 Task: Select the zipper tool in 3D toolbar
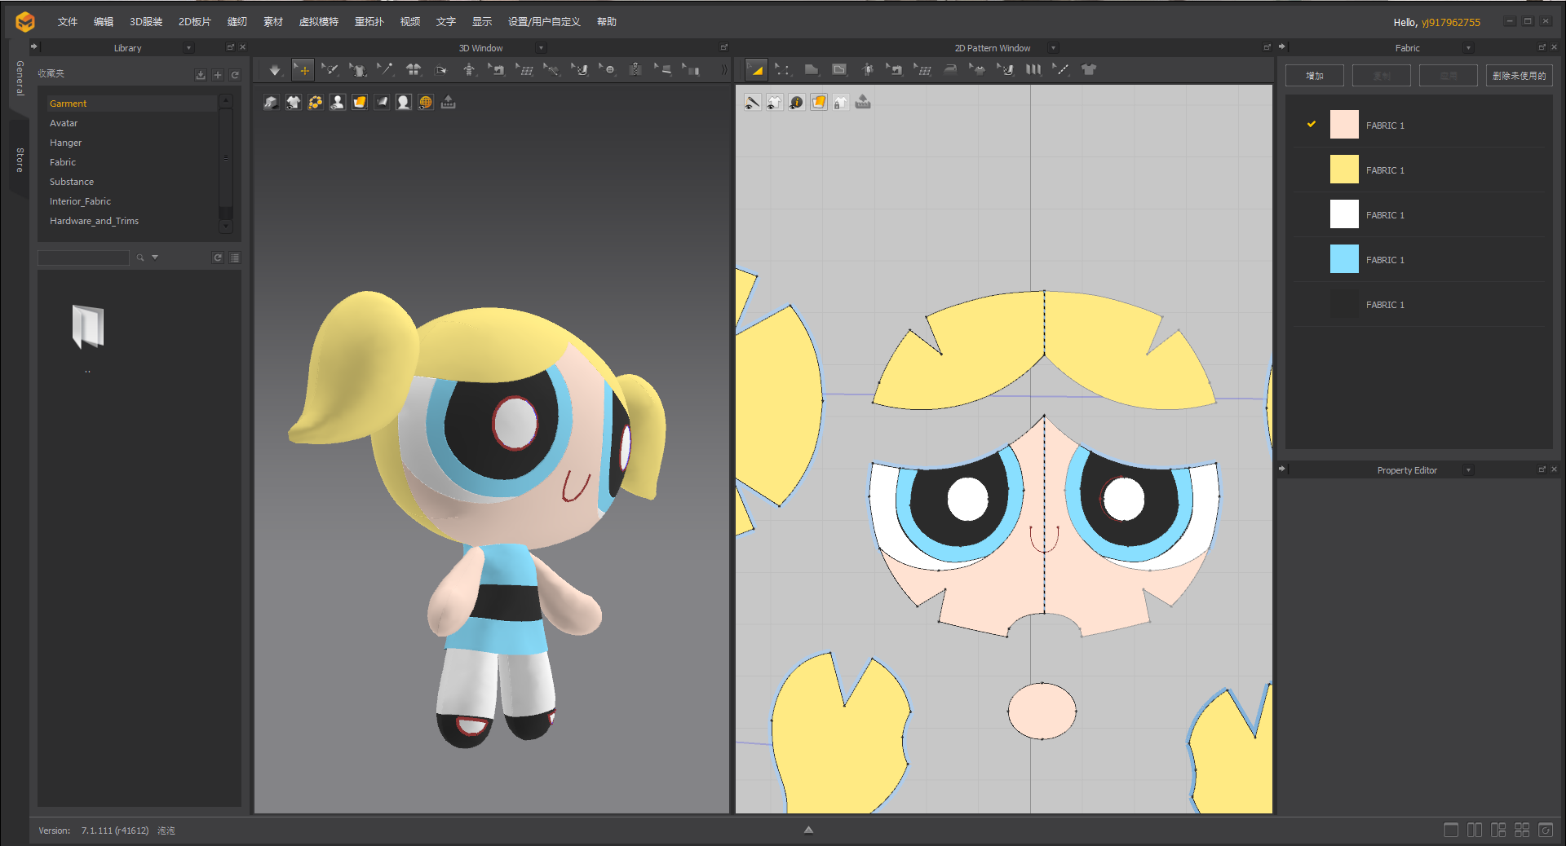pos(635,70)
